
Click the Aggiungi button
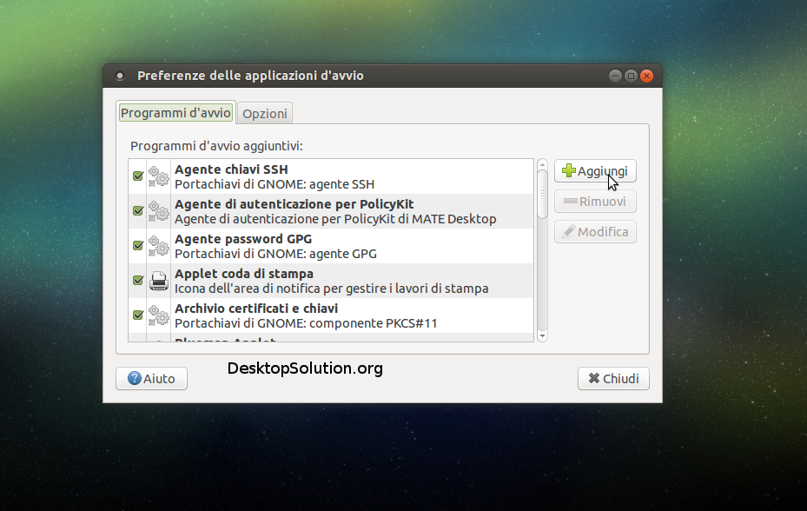(595, 171)
